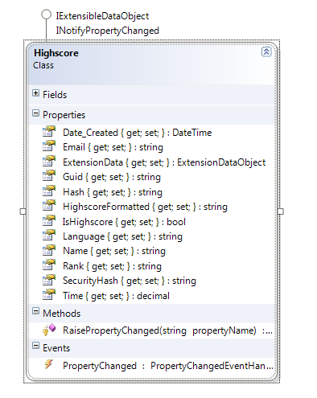
Task: Select the Date_Created property text
Action: point(137,133)
